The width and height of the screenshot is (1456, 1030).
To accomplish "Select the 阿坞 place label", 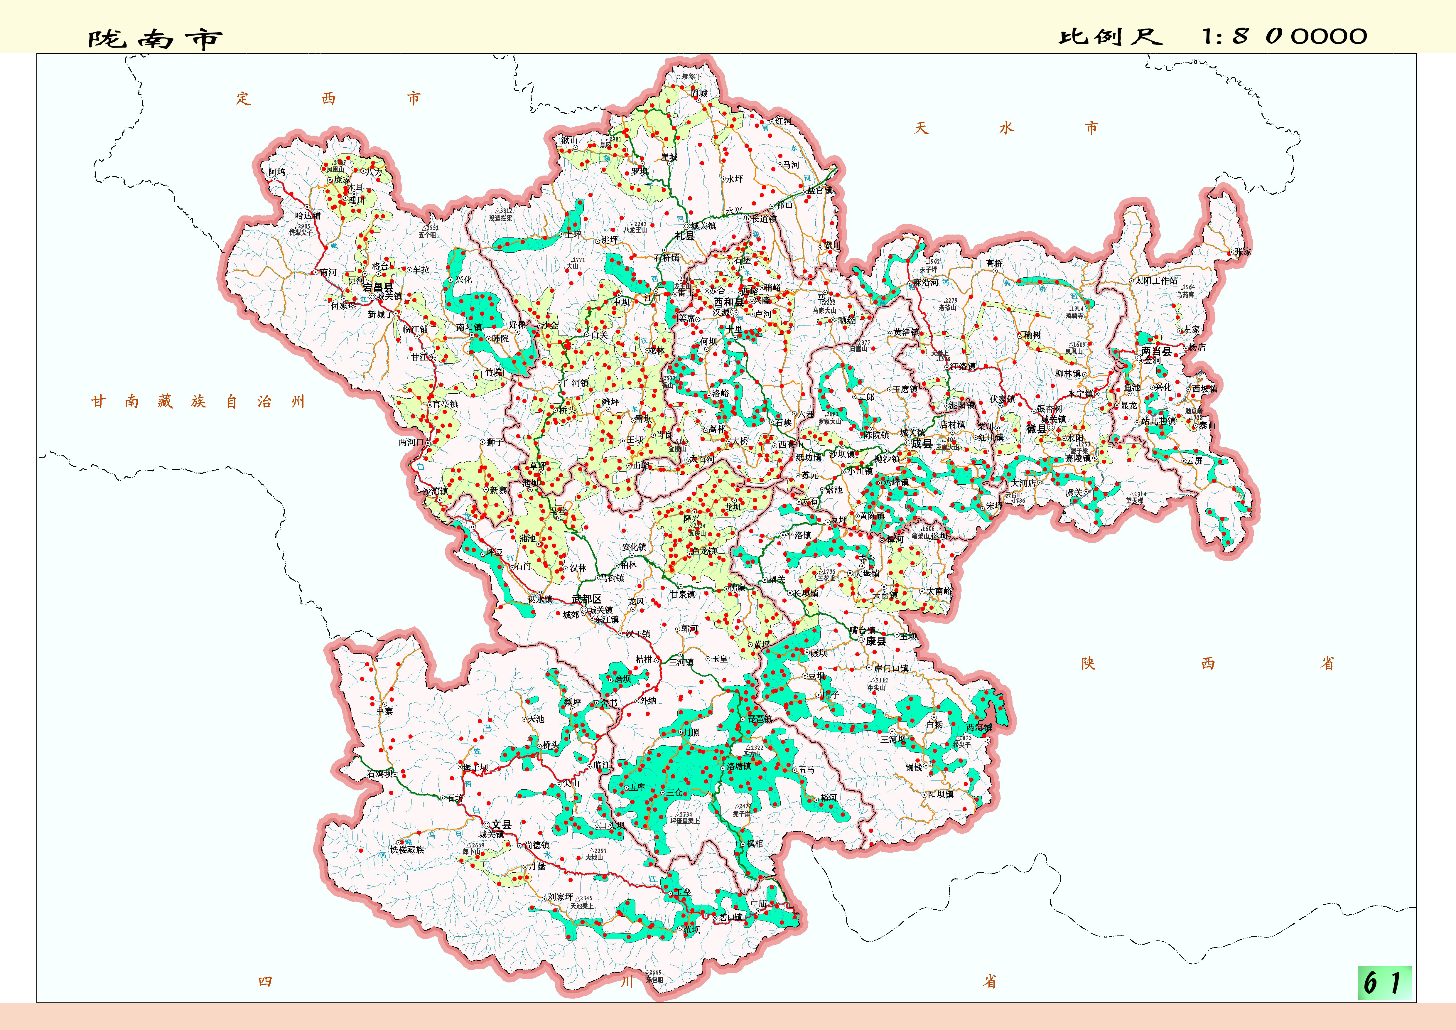I will click(x=276, y=172).
